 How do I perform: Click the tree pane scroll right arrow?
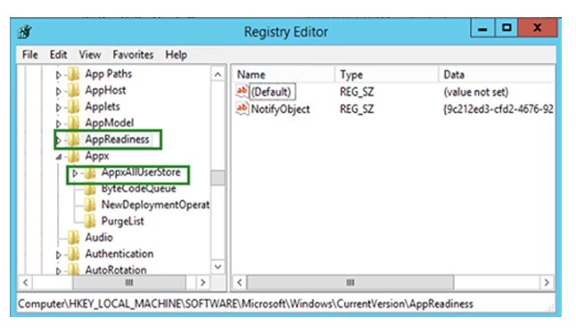point(202,282)
